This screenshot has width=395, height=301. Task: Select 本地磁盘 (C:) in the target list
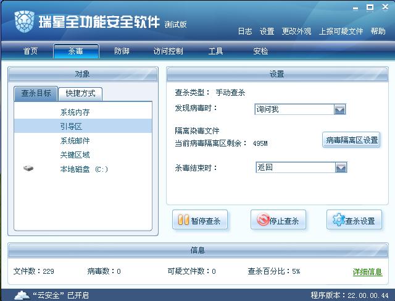[83, 169]
